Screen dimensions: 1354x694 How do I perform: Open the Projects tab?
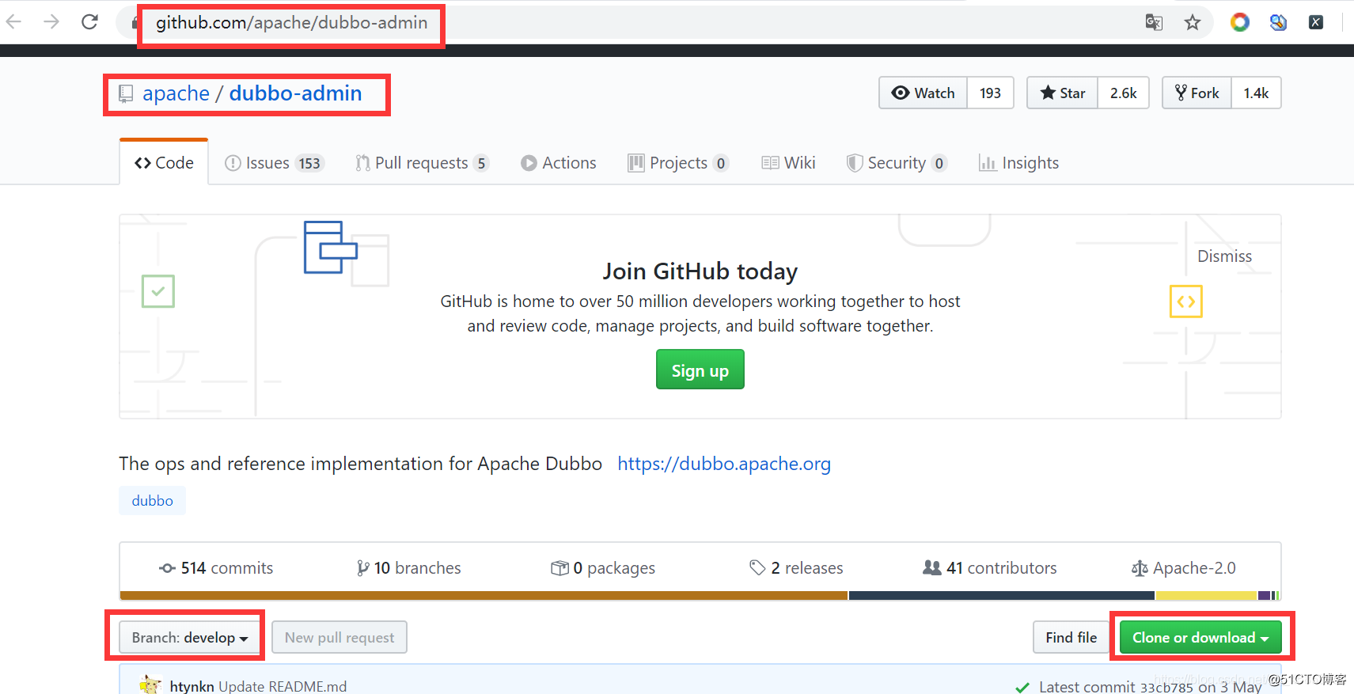678,163
